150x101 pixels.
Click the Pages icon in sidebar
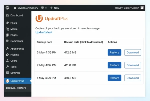click(x=7, y=35)
